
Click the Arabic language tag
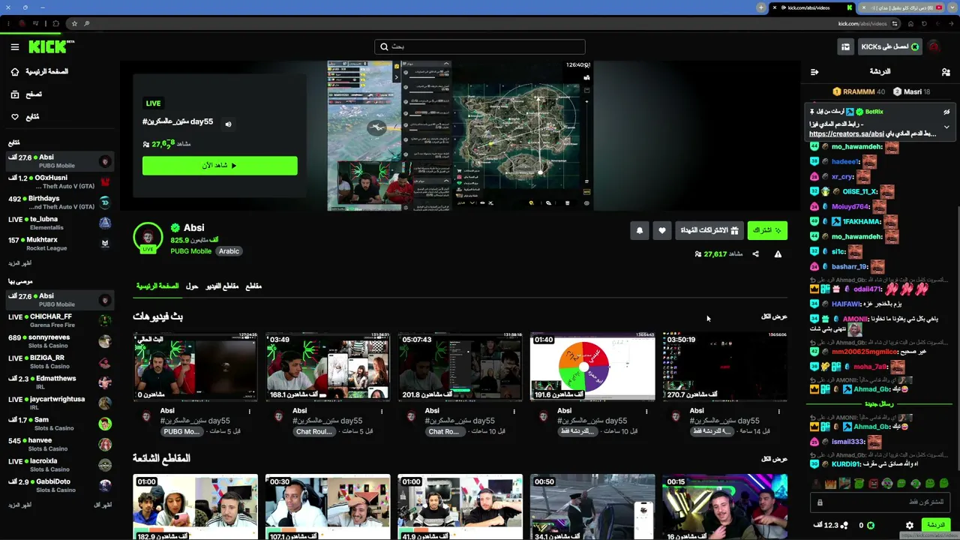point(229,251)
